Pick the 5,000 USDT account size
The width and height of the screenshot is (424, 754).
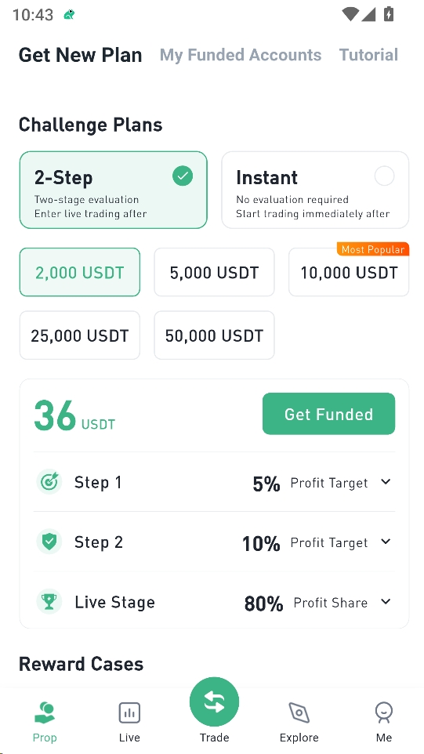tap(214, 272)
